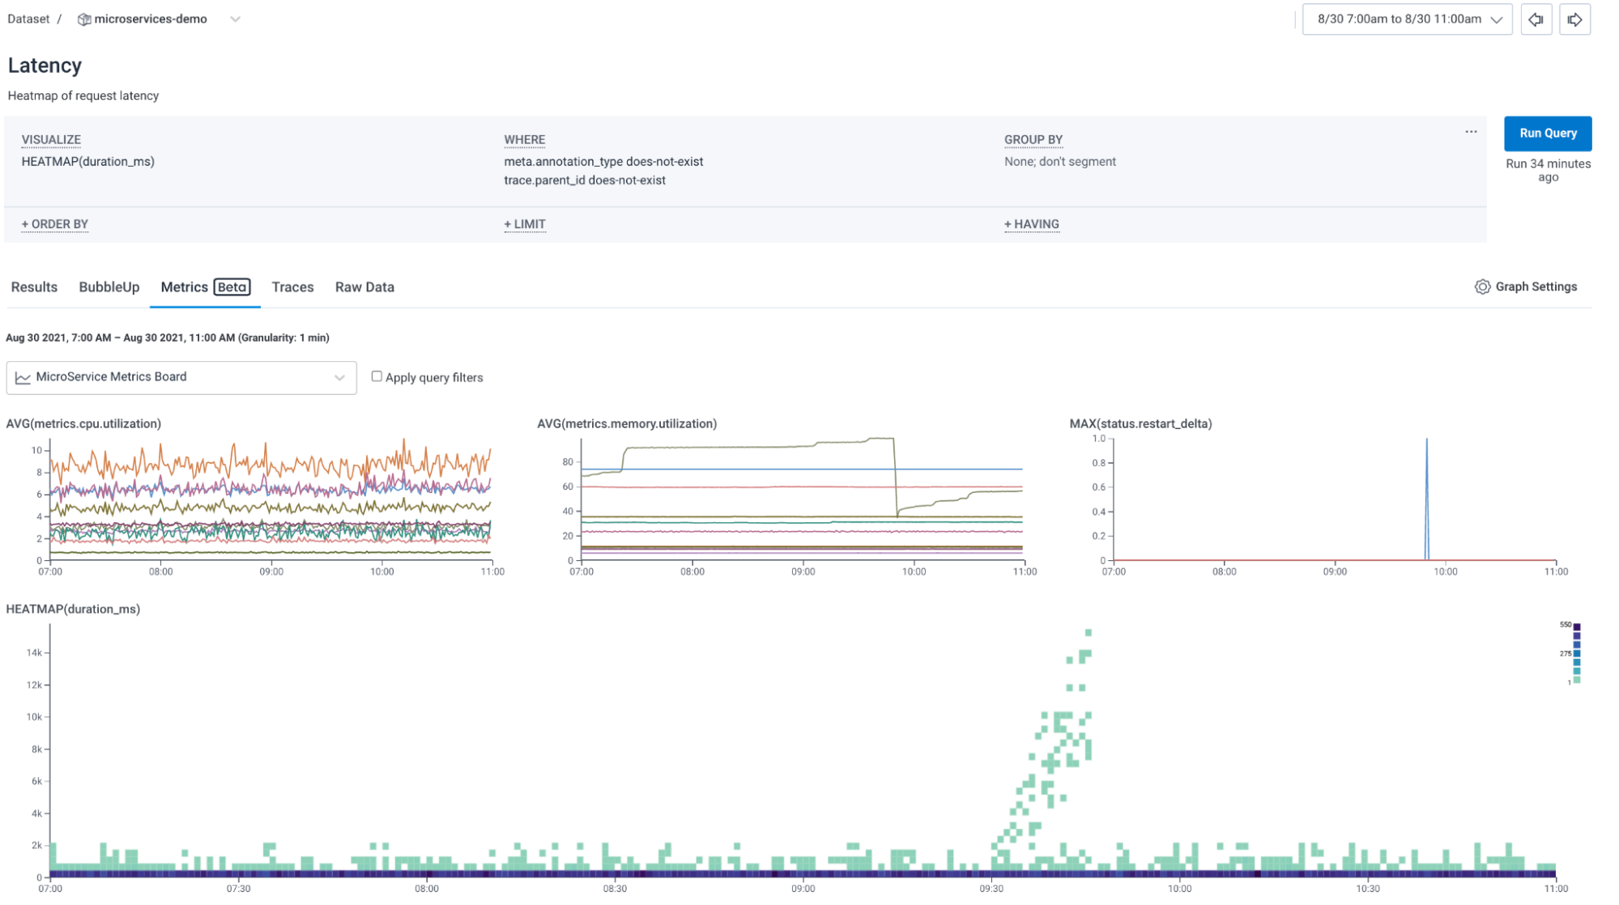Click the Raw Data tab
Screen dimensions: 1619x905
(364, 287)
